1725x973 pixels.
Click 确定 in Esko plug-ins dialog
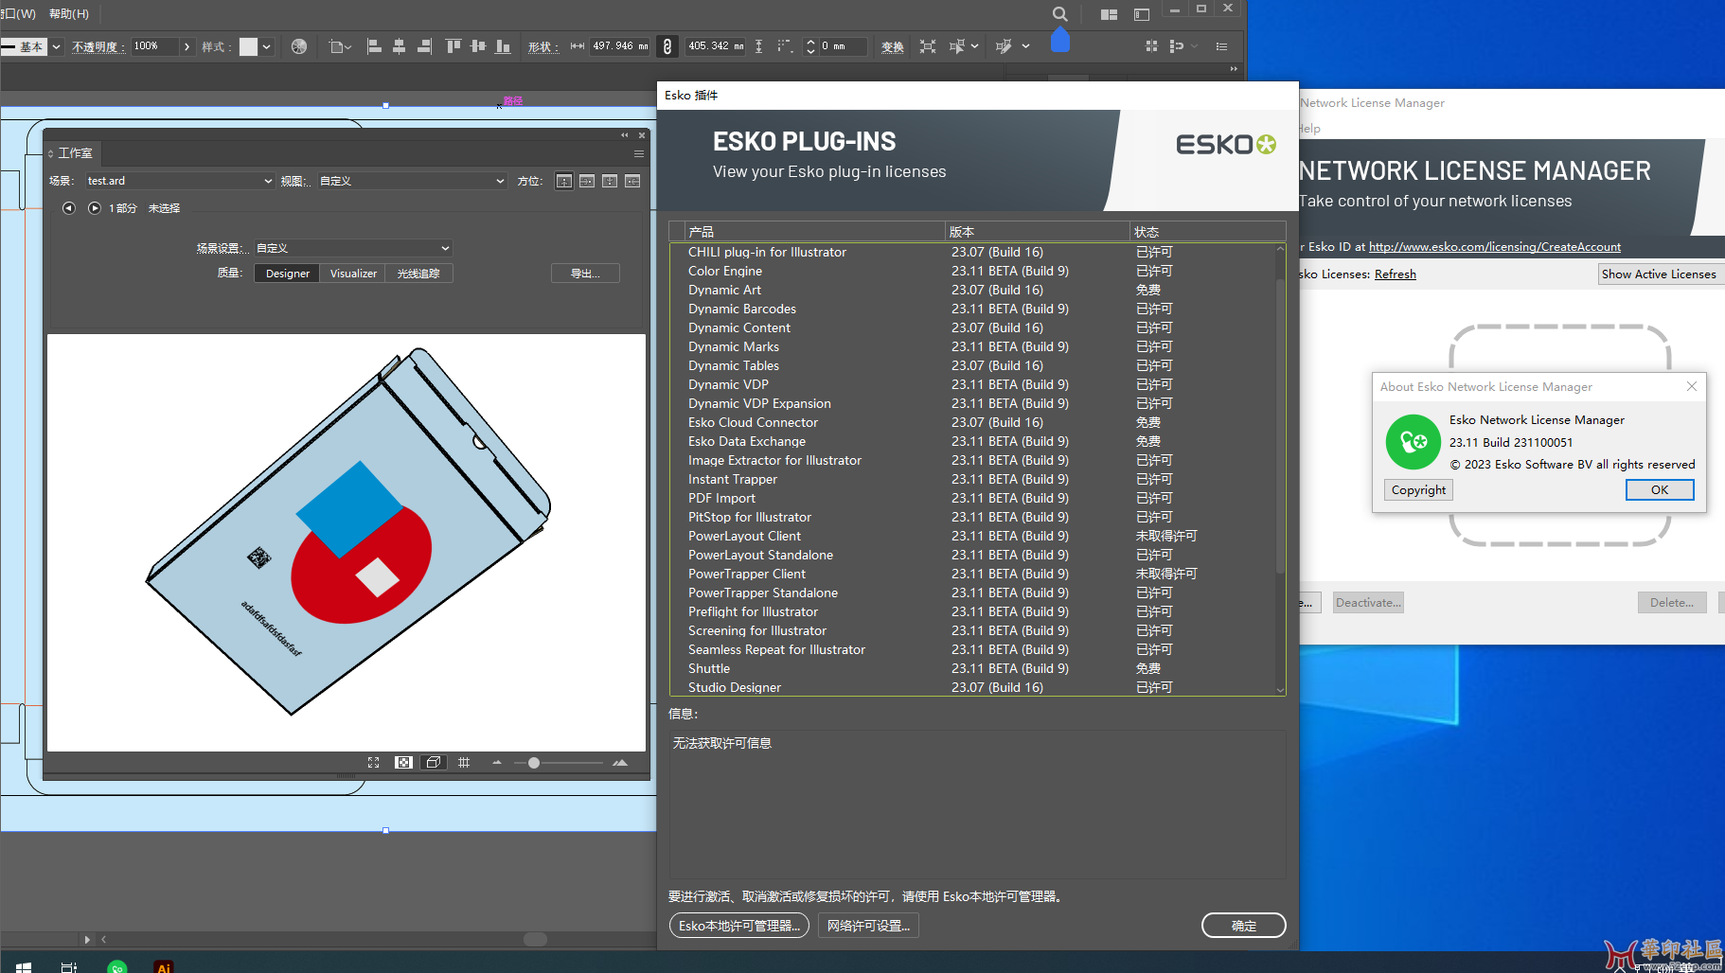point(1244,926)
